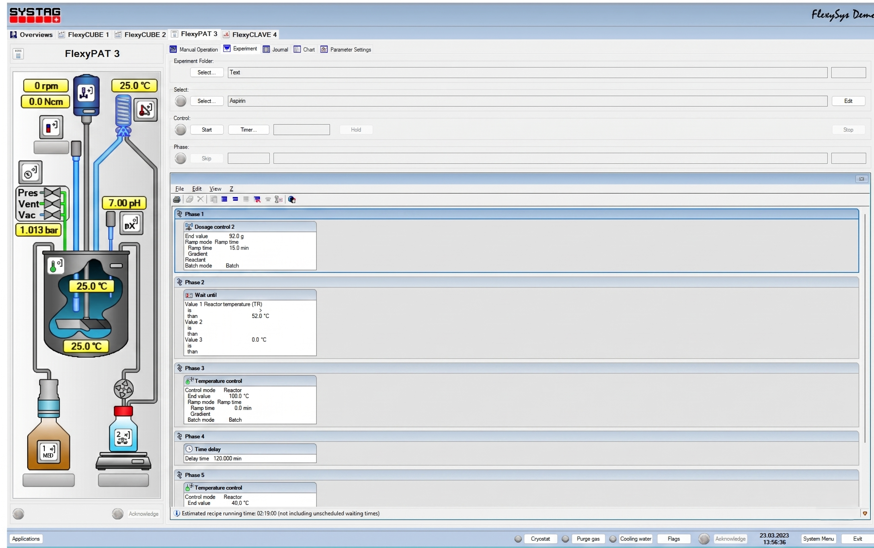
Task: Click the info icon beside estimated running time
Action: point(177,513)
